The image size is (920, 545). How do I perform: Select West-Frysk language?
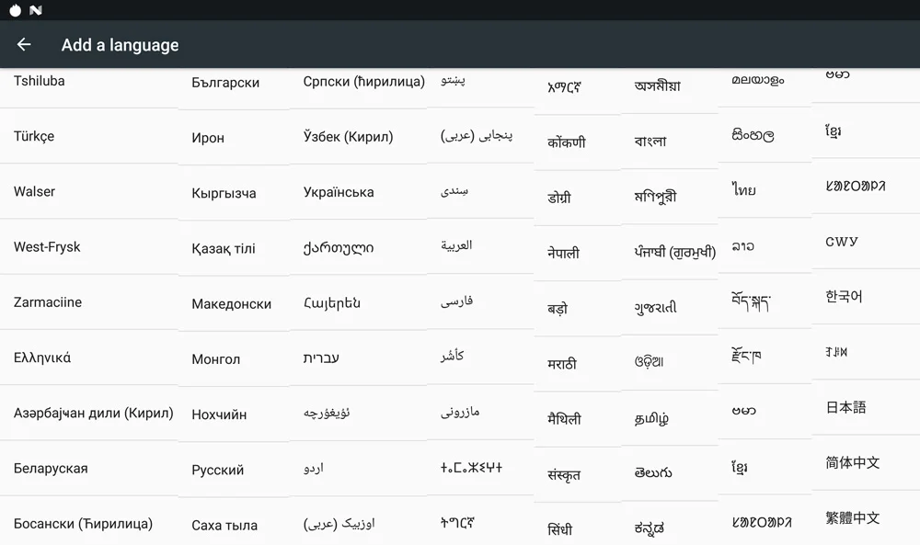click(47, 246)
